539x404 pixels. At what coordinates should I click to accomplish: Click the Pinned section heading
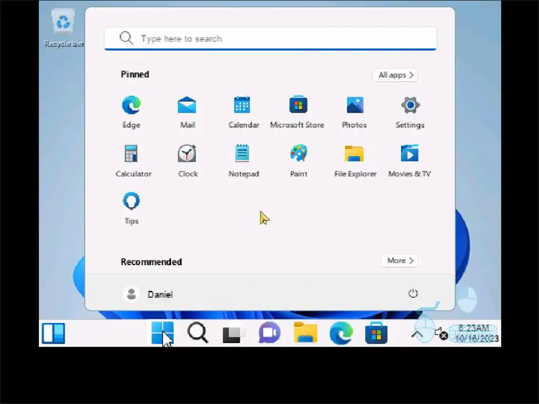point(135,75)
